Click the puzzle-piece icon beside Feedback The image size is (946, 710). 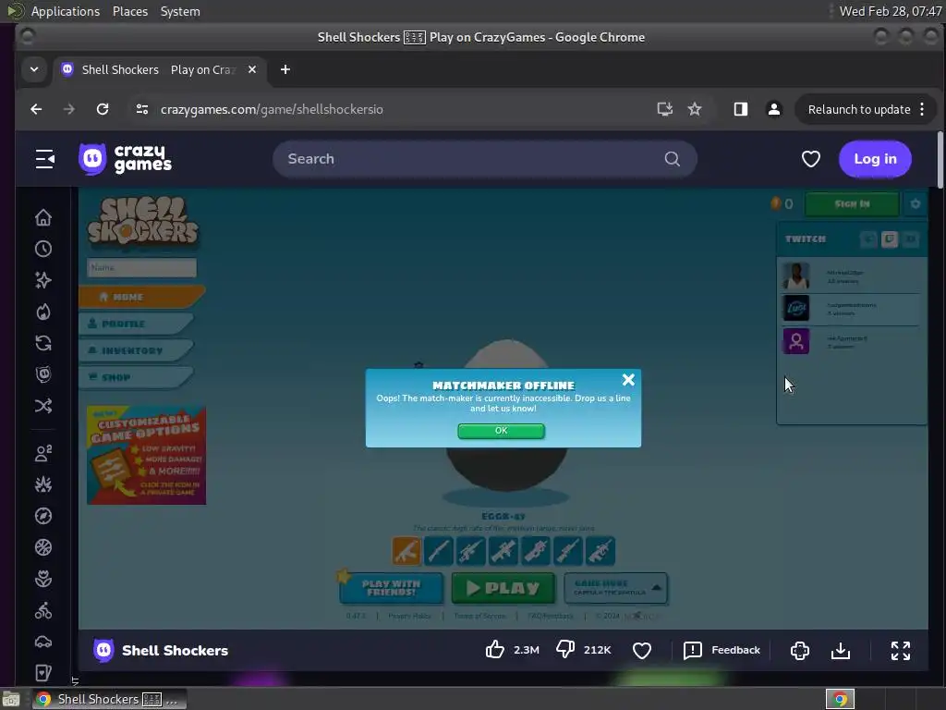point(800,650)
